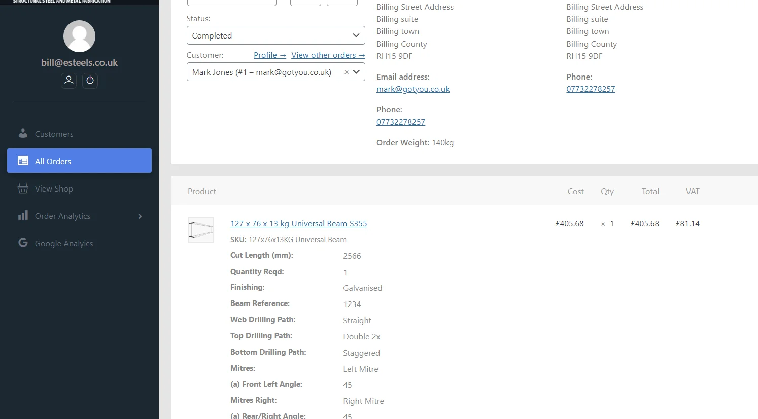Click the power logout icon
Viewport: 758px width, 419px height.
[90, 80]
